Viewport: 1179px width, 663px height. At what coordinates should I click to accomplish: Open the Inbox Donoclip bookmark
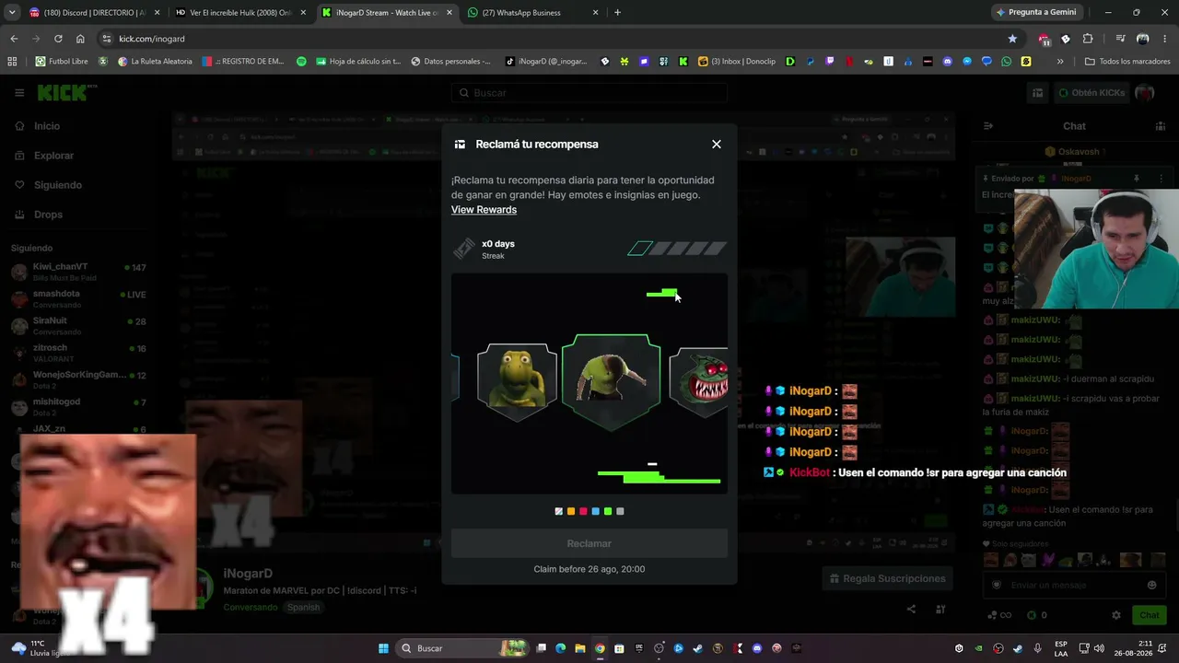pyautogui.click(x=737, y=62)
